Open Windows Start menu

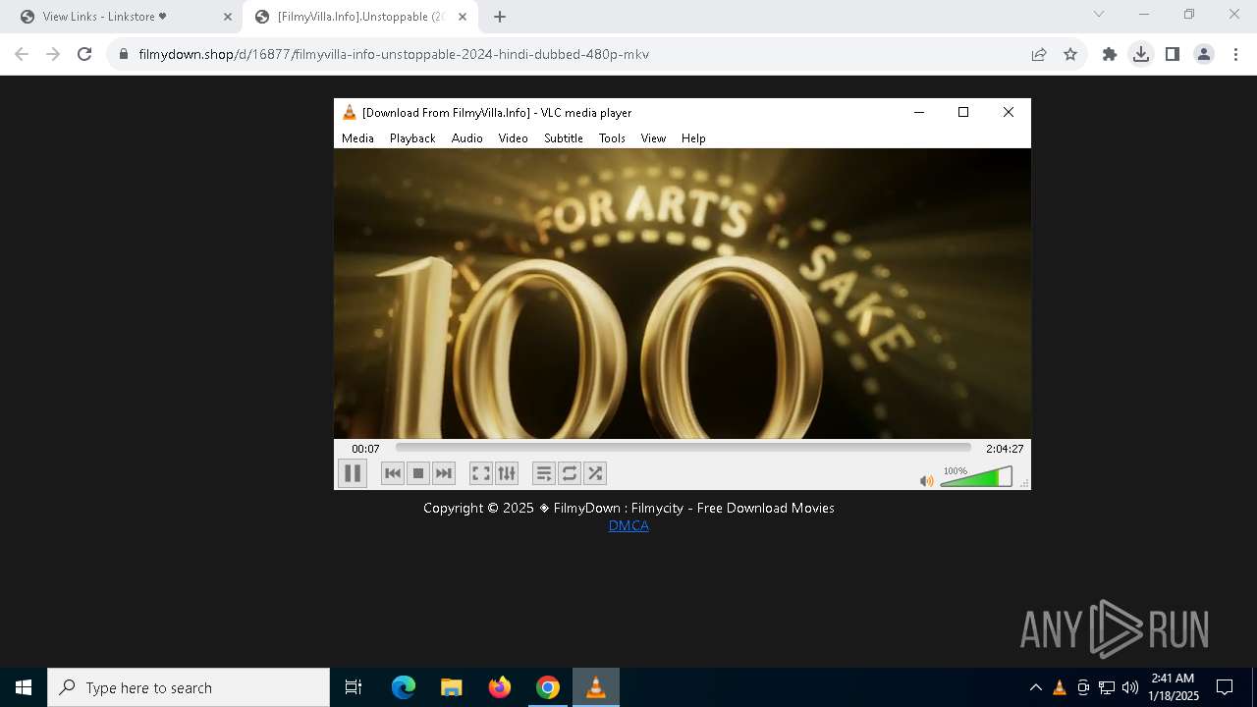[x=24, y=687]
